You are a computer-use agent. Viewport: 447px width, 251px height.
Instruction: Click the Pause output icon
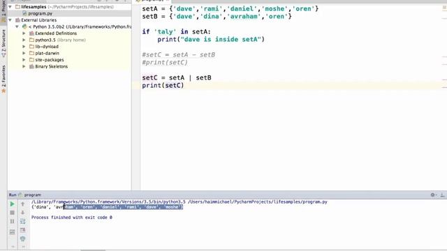[12, 221]
